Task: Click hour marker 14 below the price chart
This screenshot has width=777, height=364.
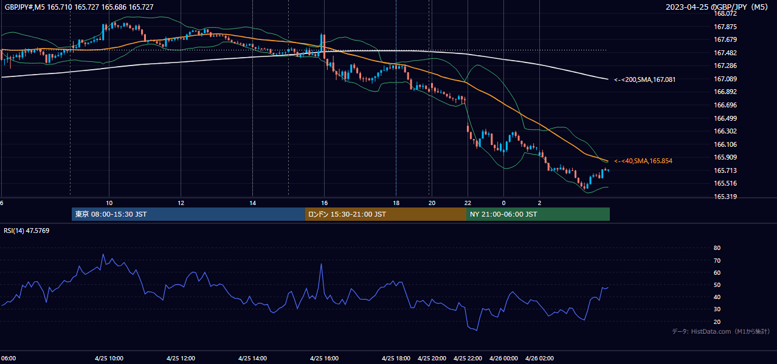Action: (252, 203)
